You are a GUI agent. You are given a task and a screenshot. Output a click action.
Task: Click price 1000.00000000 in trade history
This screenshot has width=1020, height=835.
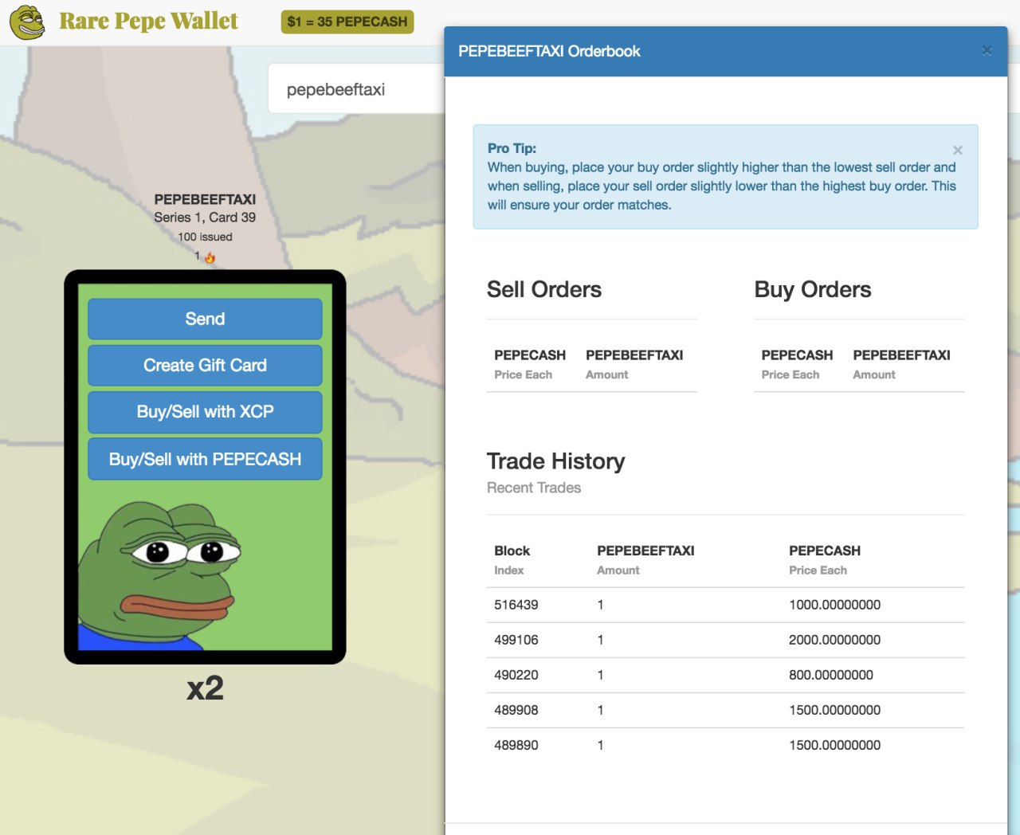834,605
